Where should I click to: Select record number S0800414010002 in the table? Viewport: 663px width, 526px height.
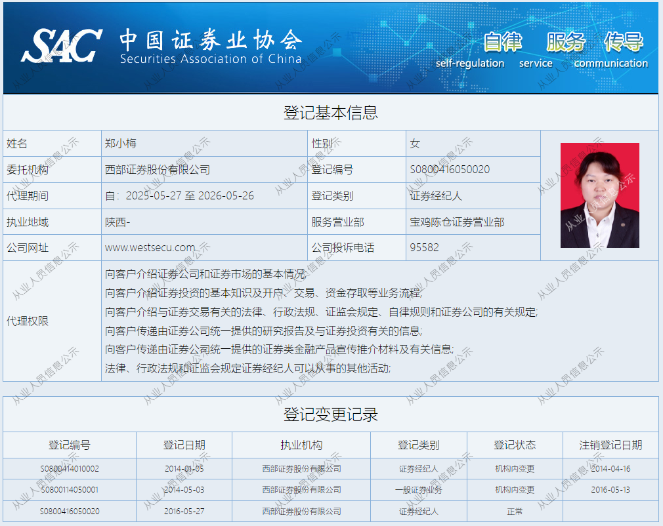[70, 469]
